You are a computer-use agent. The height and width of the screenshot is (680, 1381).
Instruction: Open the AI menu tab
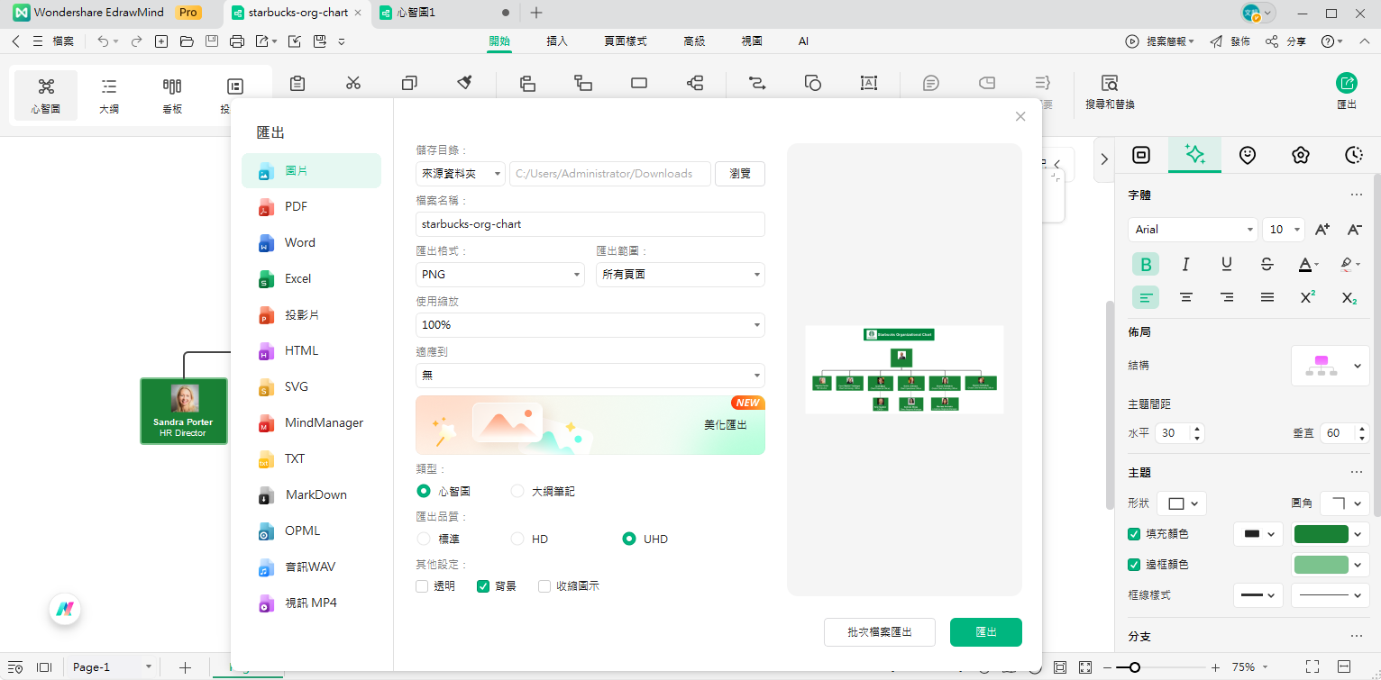pos(802,41)
